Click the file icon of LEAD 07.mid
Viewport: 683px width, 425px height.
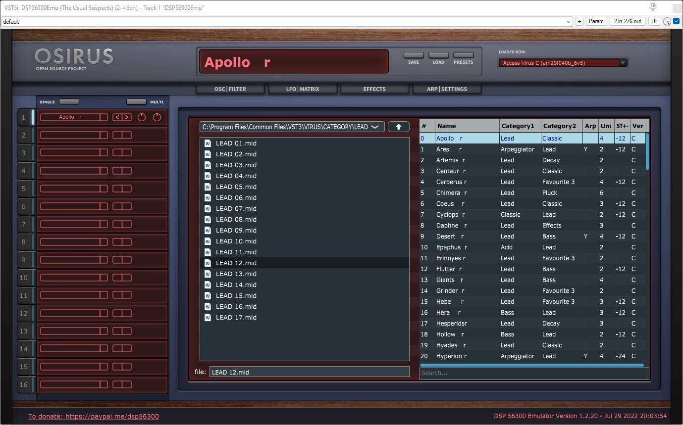208,209
